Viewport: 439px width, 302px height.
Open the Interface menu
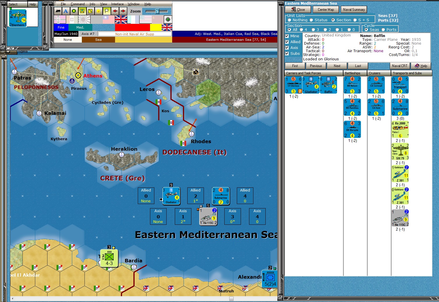point(117,4)
